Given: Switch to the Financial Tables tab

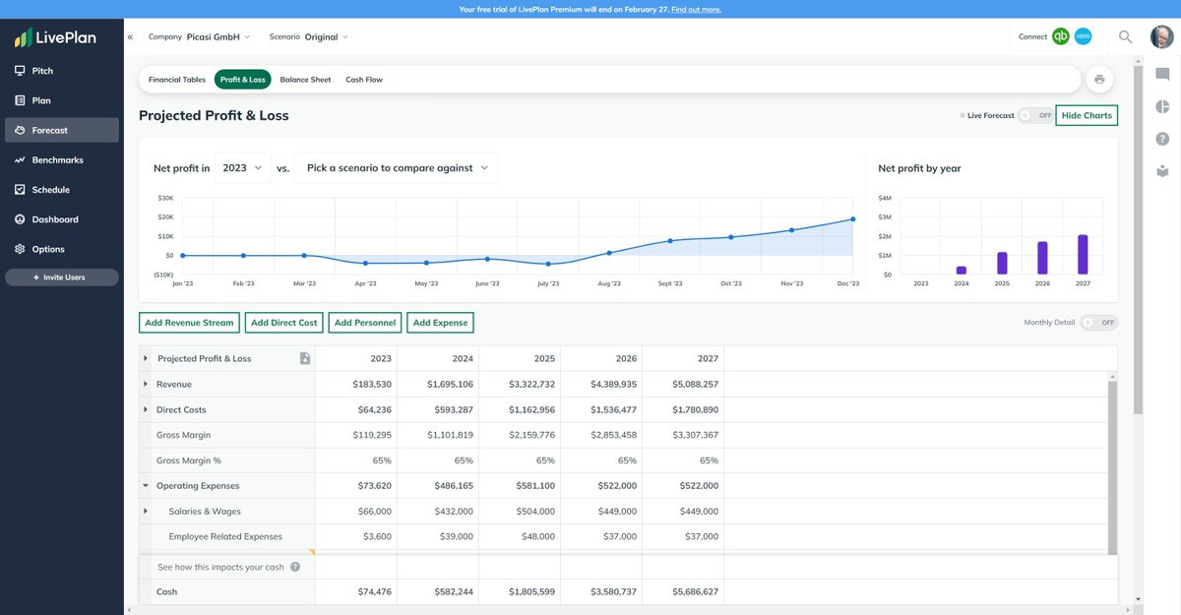Looking at the screenshot, I should pyautogui.click(x=177, y=80).
